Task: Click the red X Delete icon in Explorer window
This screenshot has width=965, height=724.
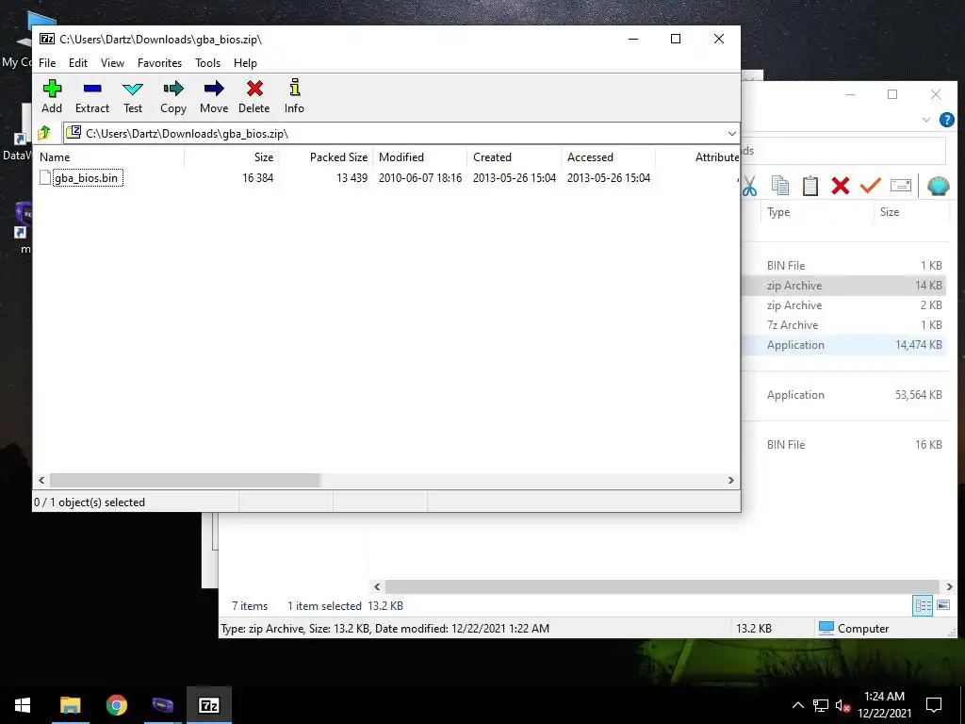Action: pyautogui.click(x=840, y=186)
